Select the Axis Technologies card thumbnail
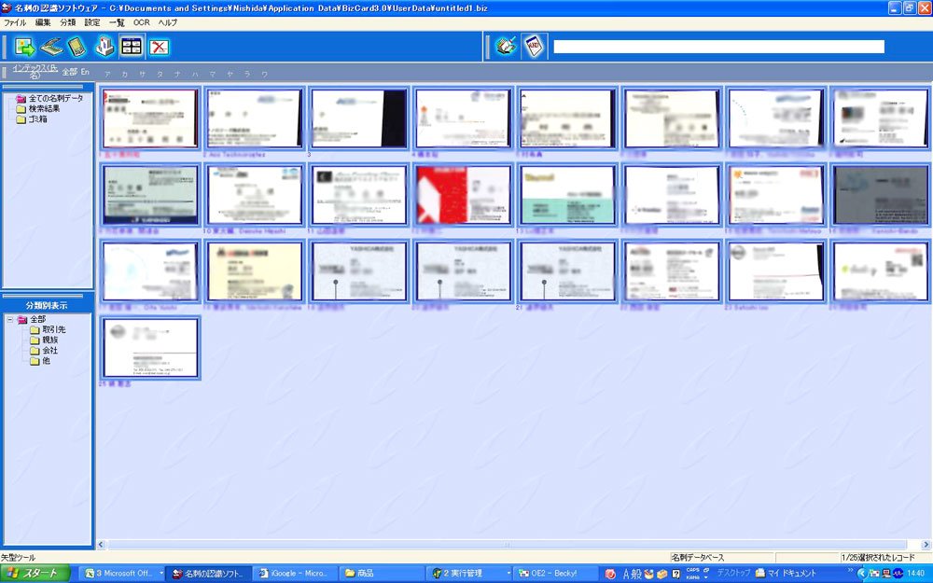 click(254, 118)
